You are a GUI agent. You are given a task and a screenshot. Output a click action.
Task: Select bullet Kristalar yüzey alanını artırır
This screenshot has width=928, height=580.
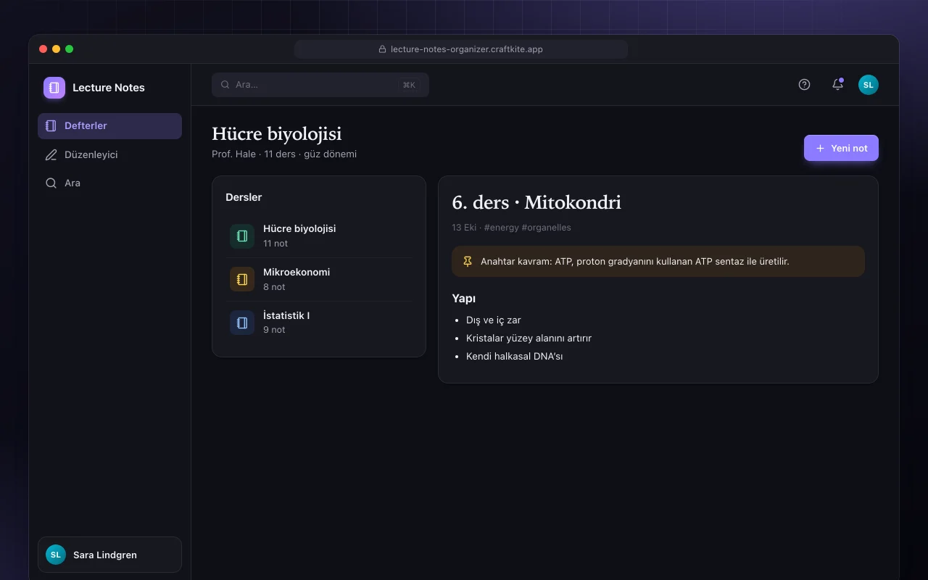(529, 338)
